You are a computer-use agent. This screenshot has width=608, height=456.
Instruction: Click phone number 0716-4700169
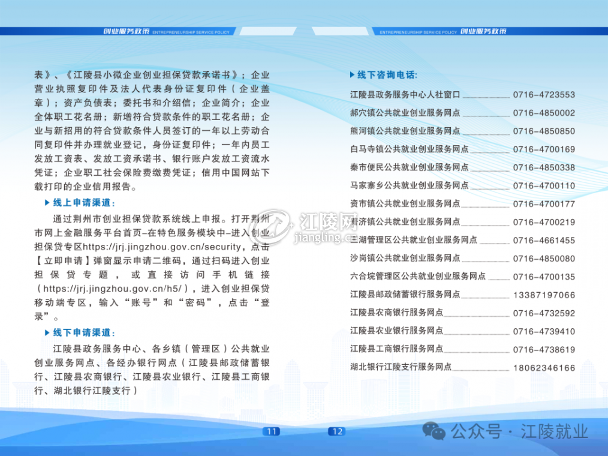tap(544, 149)
